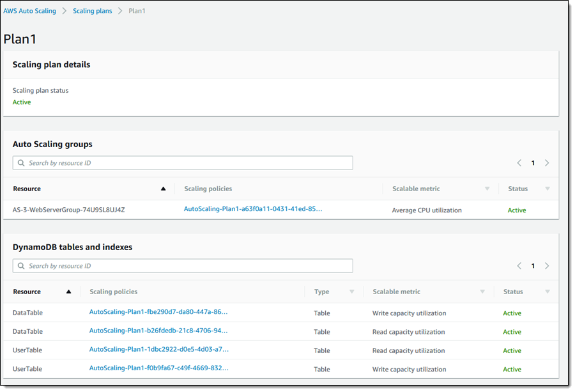Select page 1 in Auto Scaling groups pager

(x=533, y=163)
